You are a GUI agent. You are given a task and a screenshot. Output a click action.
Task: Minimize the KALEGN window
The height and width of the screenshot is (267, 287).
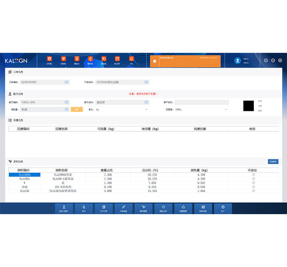pyautogui.click(x=273, y=60)
